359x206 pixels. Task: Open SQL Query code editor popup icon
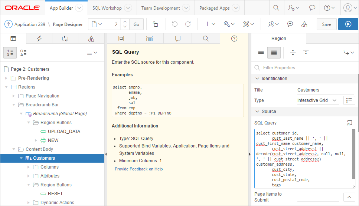tap(349, 123)
